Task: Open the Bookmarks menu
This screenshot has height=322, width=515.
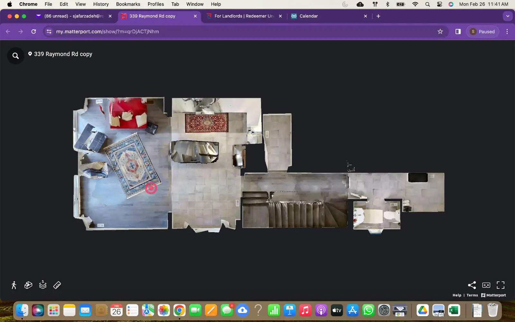Action: [x=128, y=4]
